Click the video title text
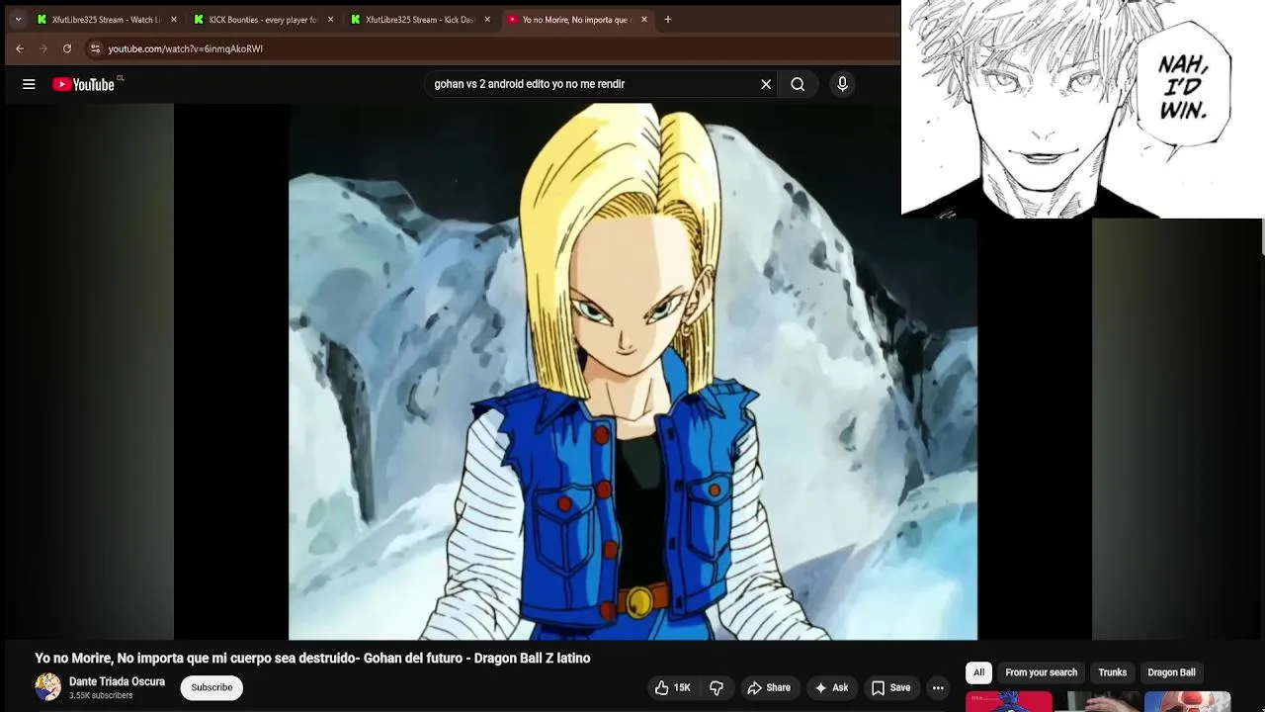 pos(312,658)
